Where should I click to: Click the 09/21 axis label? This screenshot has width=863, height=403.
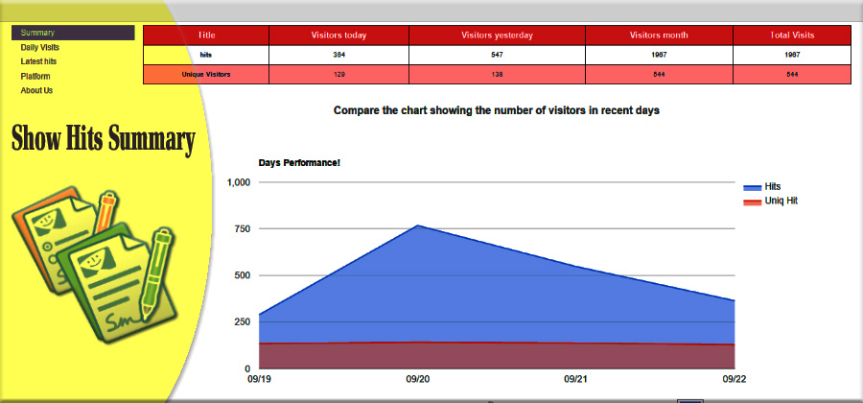pos(575,379)
